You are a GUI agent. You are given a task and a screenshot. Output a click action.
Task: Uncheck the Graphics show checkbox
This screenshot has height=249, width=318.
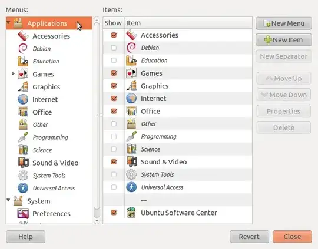[114, 86]
